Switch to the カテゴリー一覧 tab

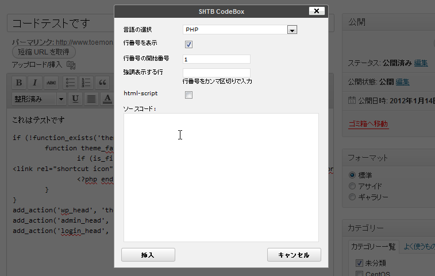[x=374, y=246]
